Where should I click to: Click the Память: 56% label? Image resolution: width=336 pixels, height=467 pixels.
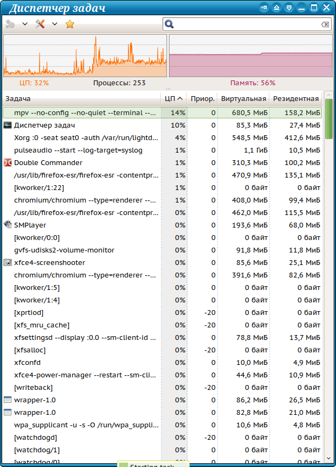pos(253,83)
